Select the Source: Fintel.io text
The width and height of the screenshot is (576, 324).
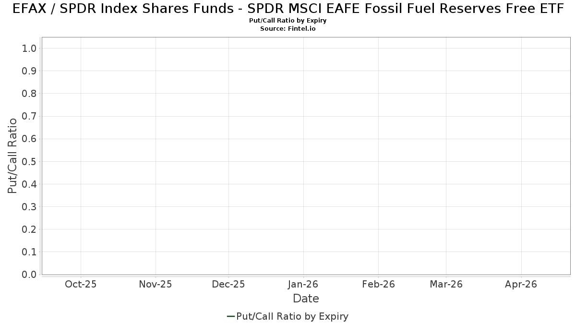click(x=288, y=29)
